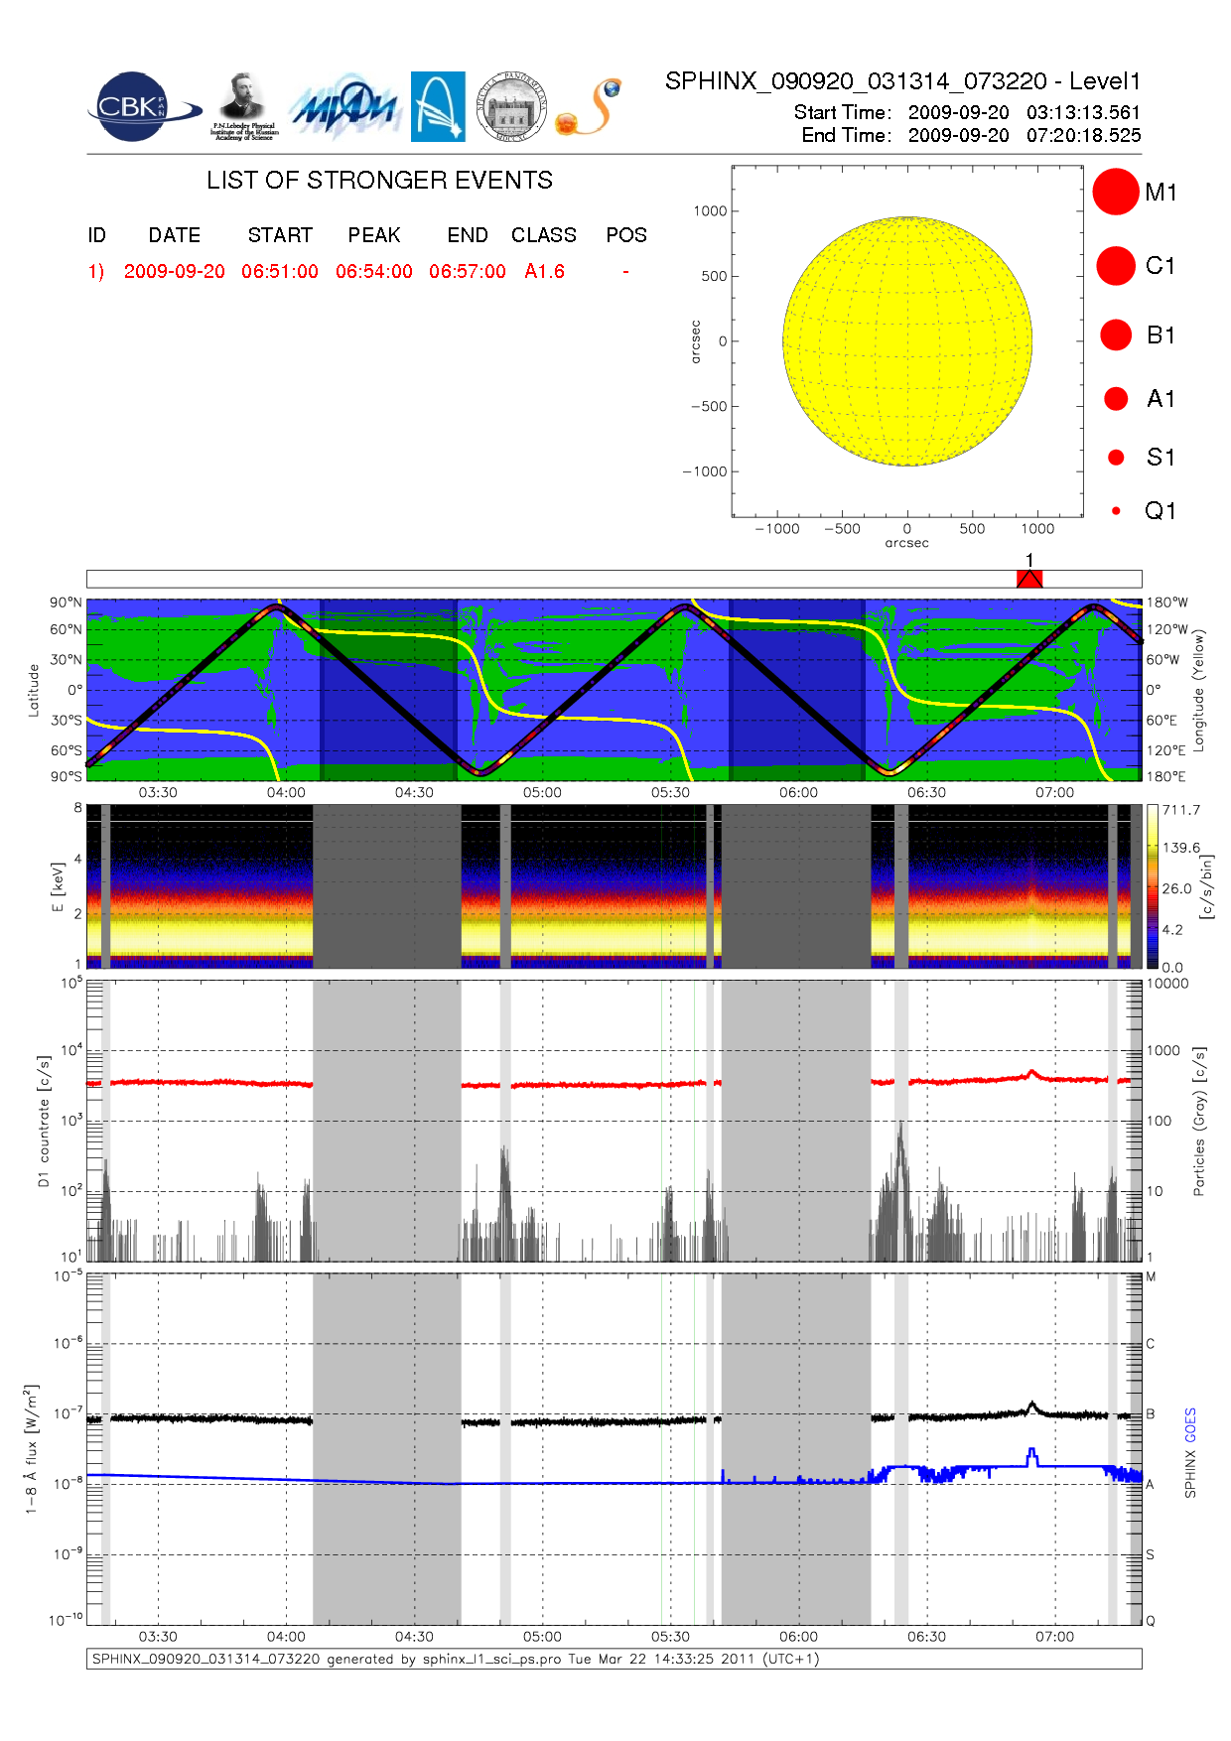Click the blue handwritten-style institute logo
Viewport: 1231px width, 1741px height.
click(343, 107)
